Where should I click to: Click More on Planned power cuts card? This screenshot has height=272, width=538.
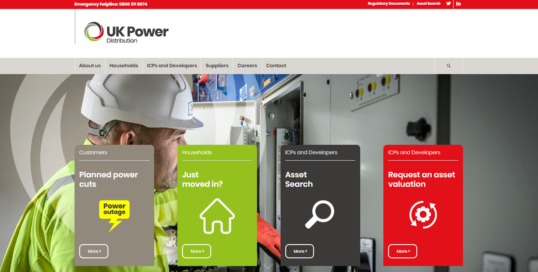[93, 251]
